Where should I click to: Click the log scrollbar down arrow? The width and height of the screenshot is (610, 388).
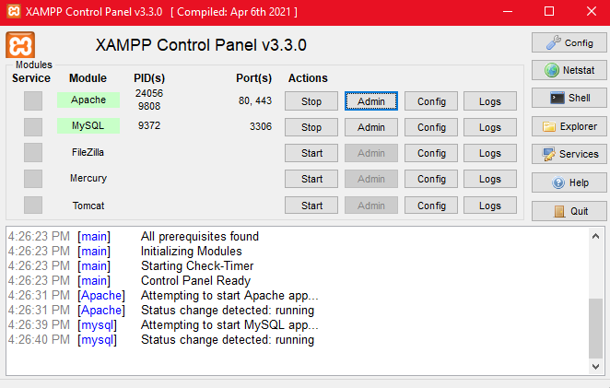pyautogui.click(x=595, y=366)
